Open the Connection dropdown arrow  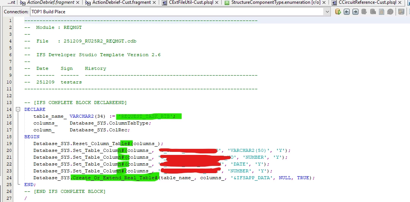[327, 12]
